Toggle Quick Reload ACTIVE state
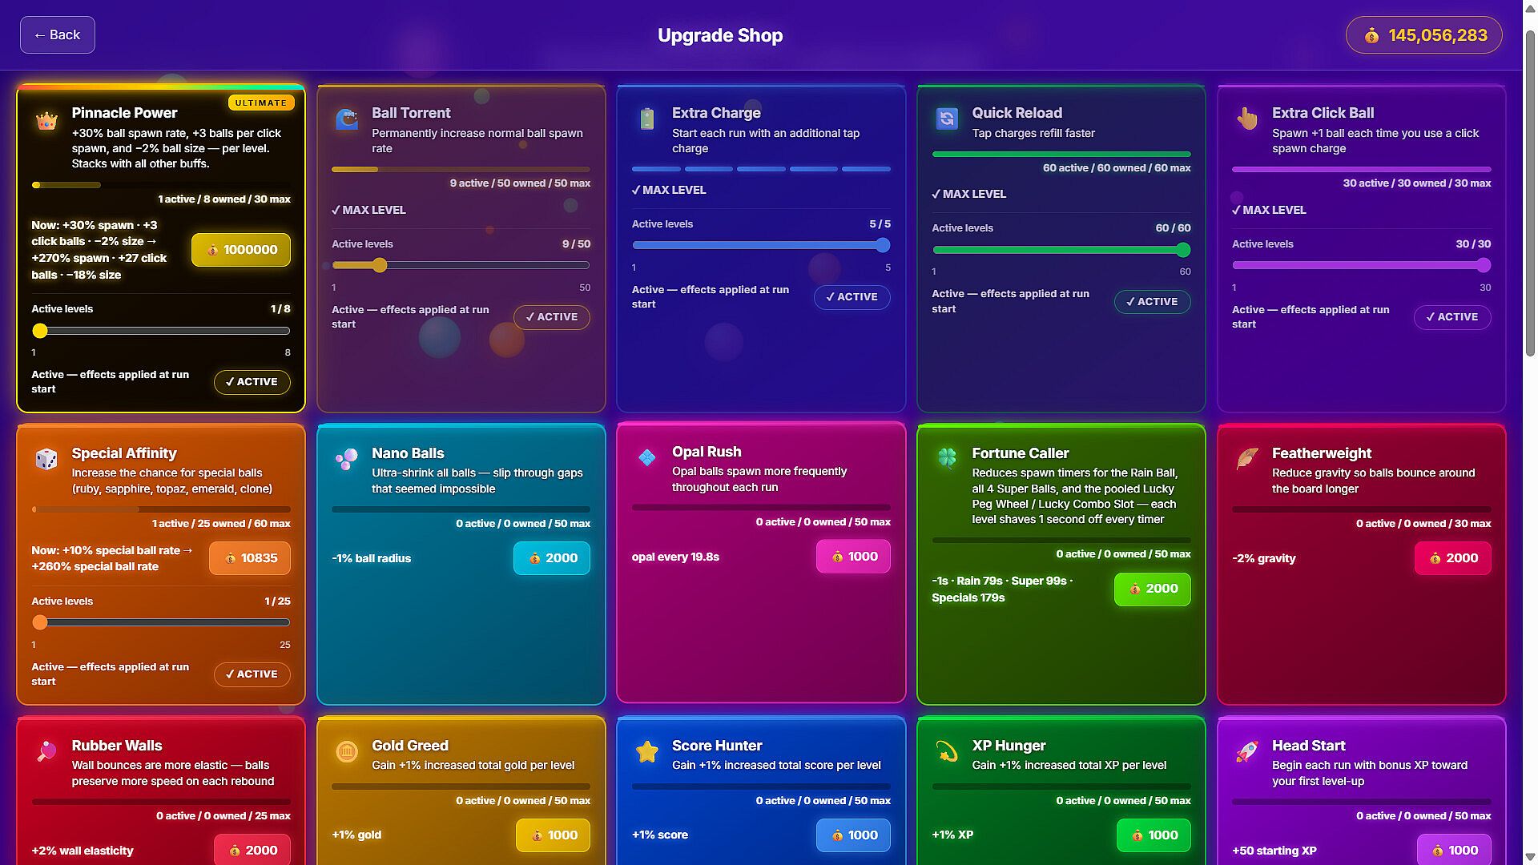The width and height of the screenshot is (1538, 865). point(1152,302)
